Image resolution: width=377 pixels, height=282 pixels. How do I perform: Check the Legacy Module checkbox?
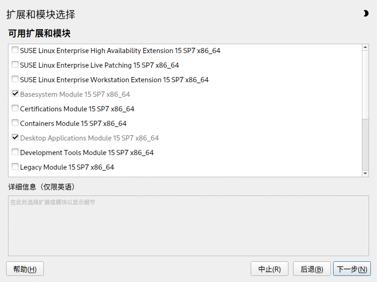15,167
